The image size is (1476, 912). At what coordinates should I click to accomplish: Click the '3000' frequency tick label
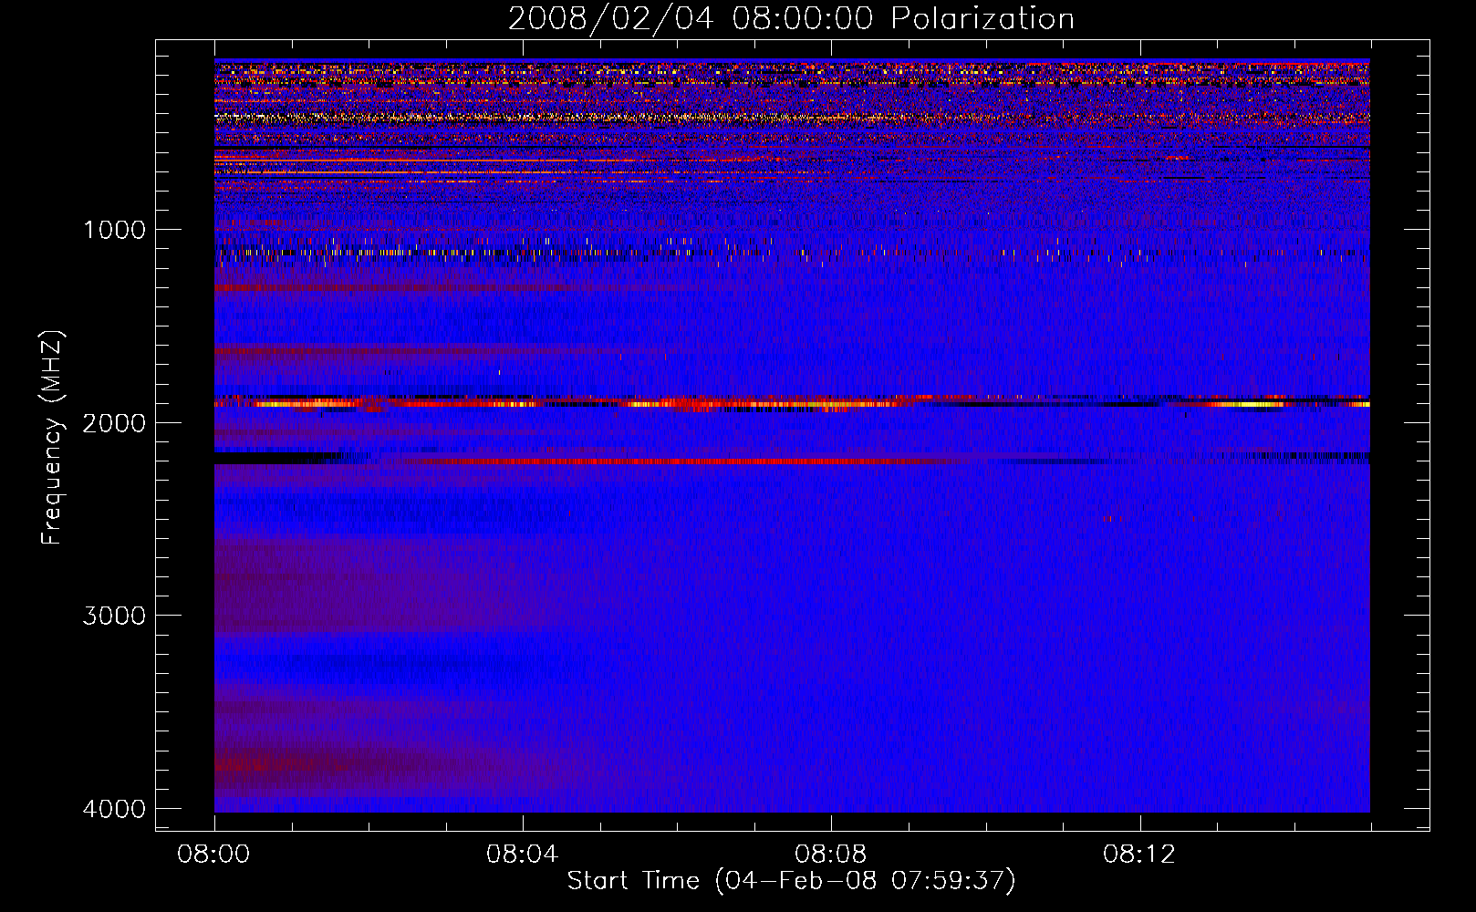pyautogui.click(x=115, y=616)
